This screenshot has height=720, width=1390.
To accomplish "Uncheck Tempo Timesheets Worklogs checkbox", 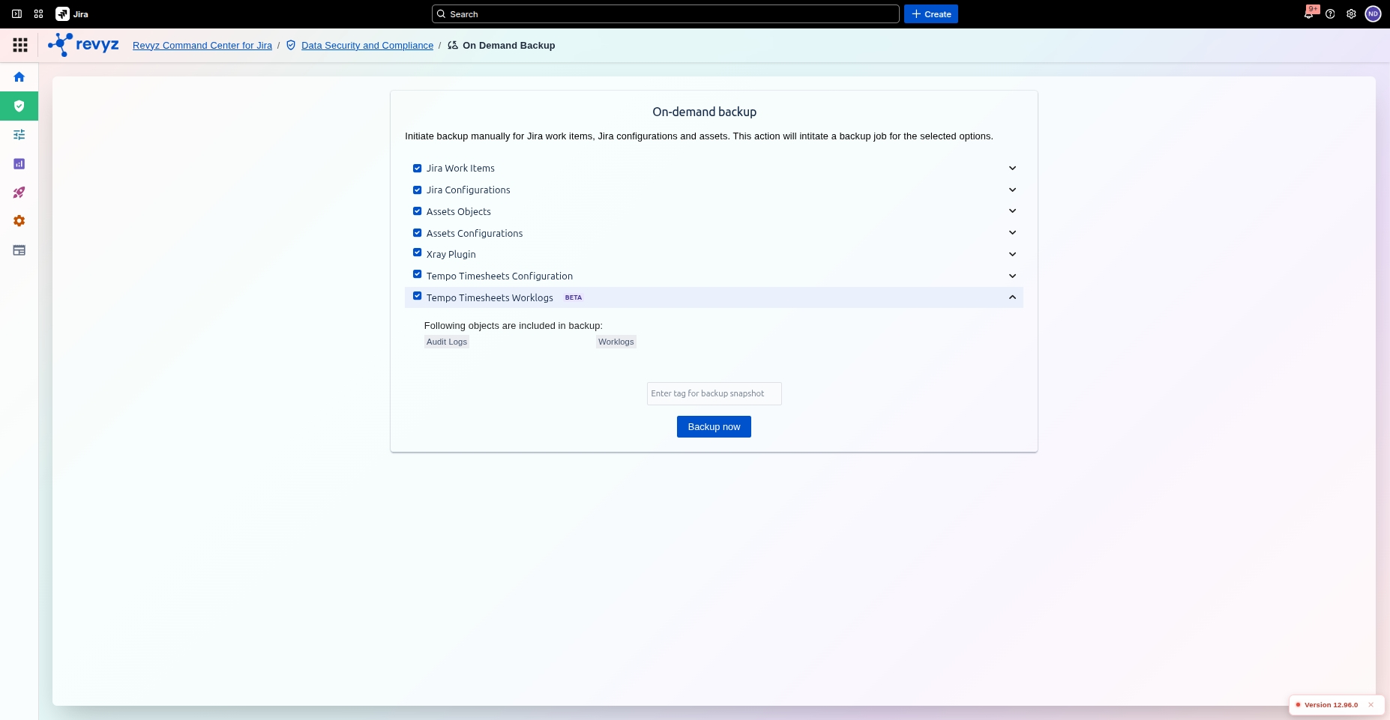I will [418, 296].
